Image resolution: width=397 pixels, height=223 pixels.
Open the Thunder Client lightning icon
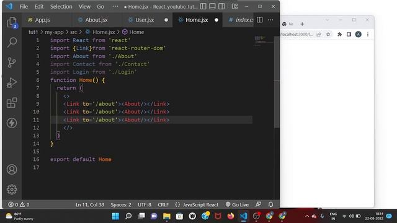12,123
